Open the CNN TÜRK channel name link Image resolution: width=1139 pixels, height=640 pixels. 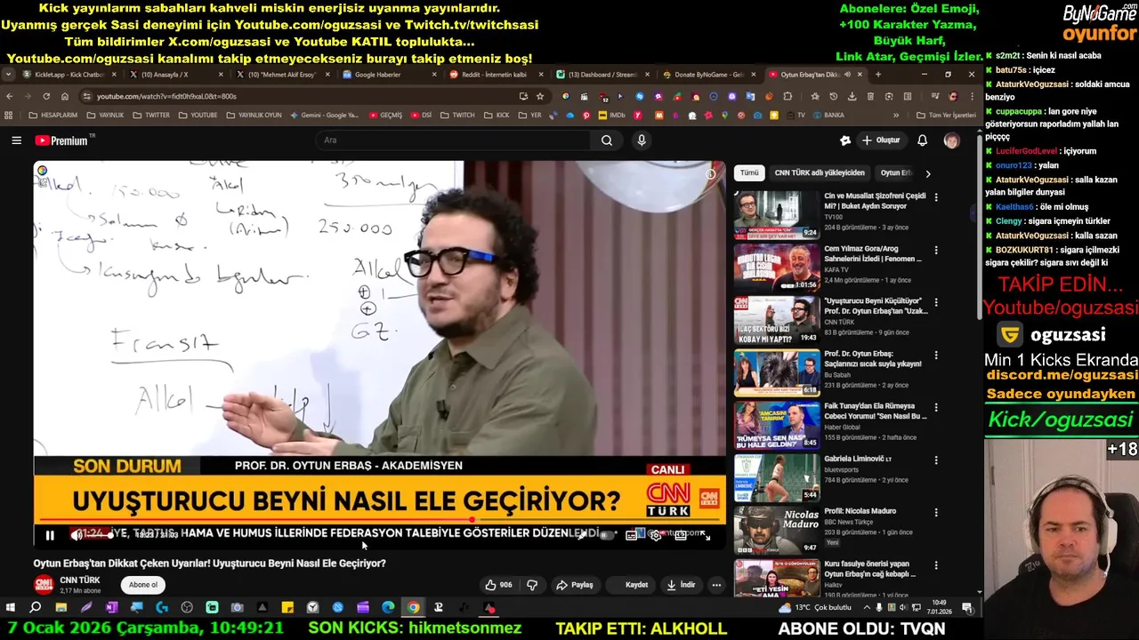pos(80,580)
